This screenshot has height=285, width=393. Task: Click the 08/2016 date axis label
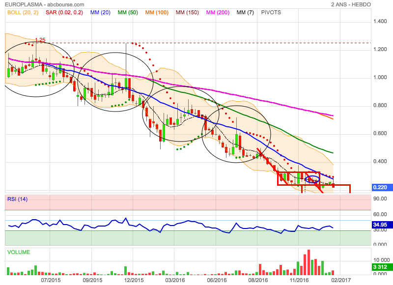tap(258, 280)
